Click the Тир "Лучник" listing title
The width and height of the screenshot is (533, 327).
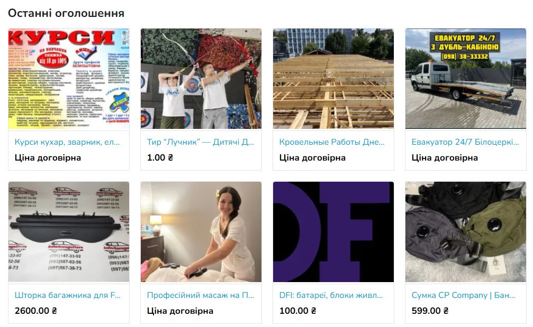[x=200, y=142]
